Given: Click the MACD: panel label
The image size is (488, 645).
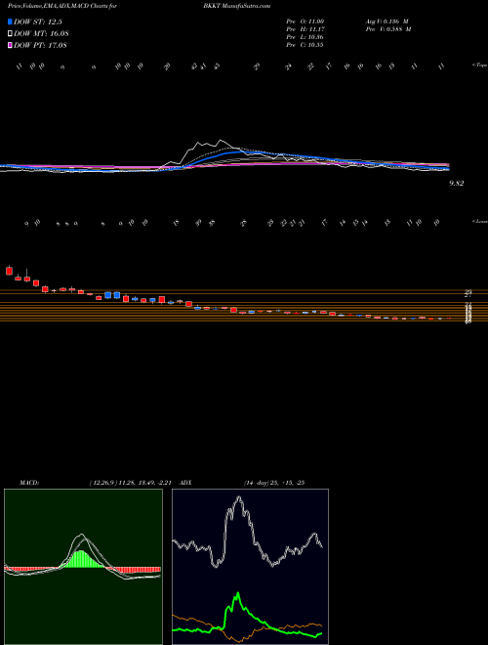Looking at the screenshot, I should pyautogui.click(x=28, y=483).
